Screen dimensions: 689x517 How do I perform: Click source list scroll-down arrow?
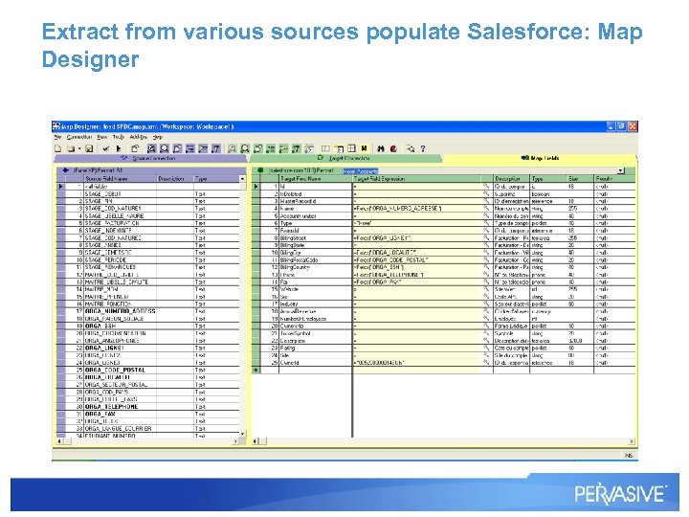click(x=242, y=434)
